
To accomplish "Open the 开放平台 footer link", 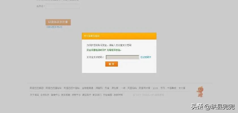I will (76, 95).
